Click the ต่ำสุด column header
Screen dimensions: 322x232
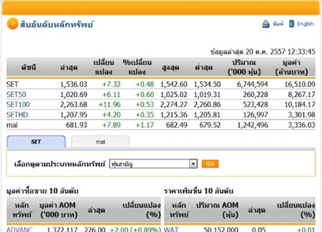pos(204,67)
